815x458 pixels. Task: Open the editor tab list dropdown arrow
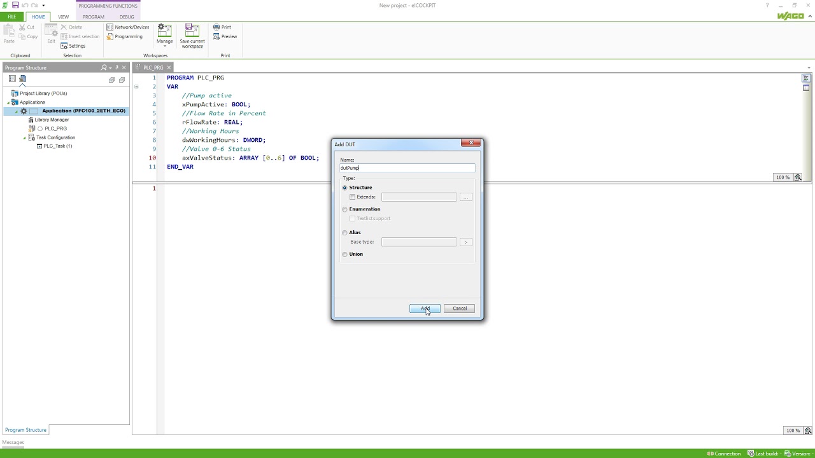(x=809, y=67)
